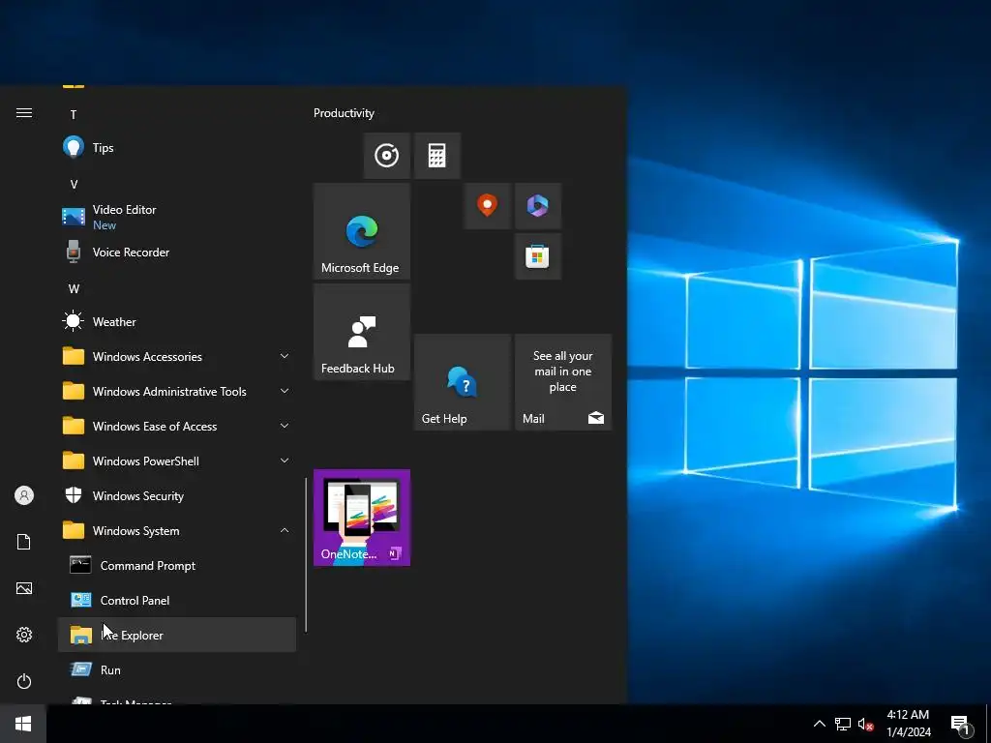Open the Microsoft 365 tile
This screenshot has width=991, height=743.
tap(538, 206)
